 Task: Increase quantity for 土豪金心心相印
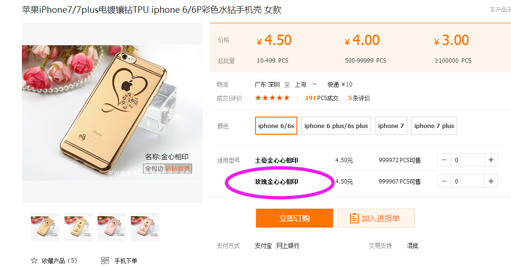491,160
